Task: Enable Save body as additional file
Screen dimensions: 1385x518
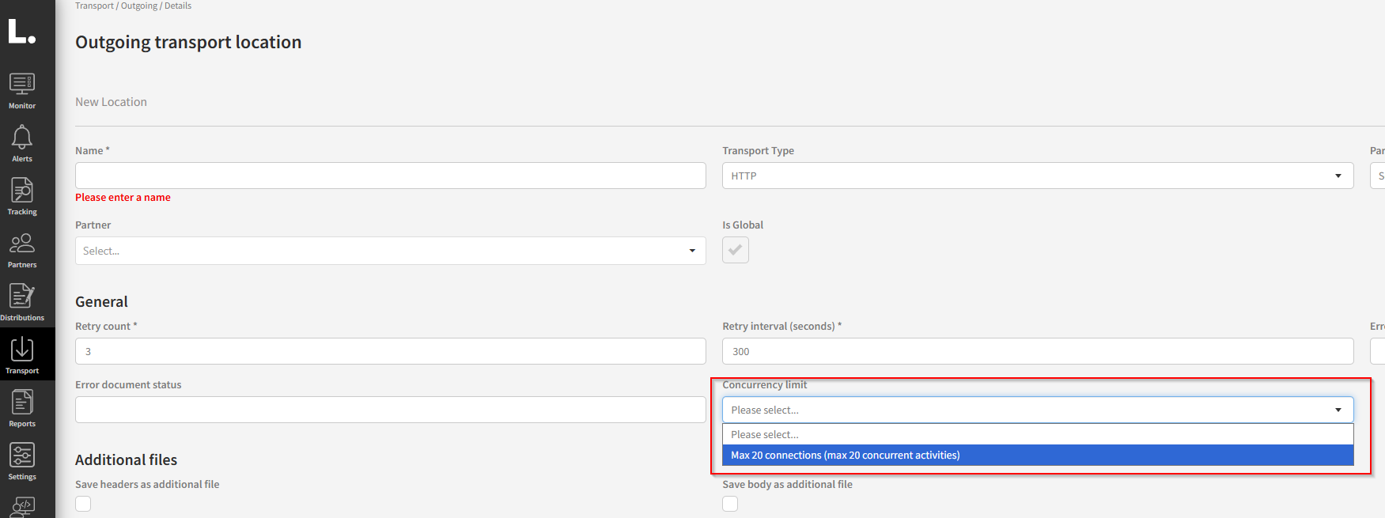Action: click(x=730, y=504)
